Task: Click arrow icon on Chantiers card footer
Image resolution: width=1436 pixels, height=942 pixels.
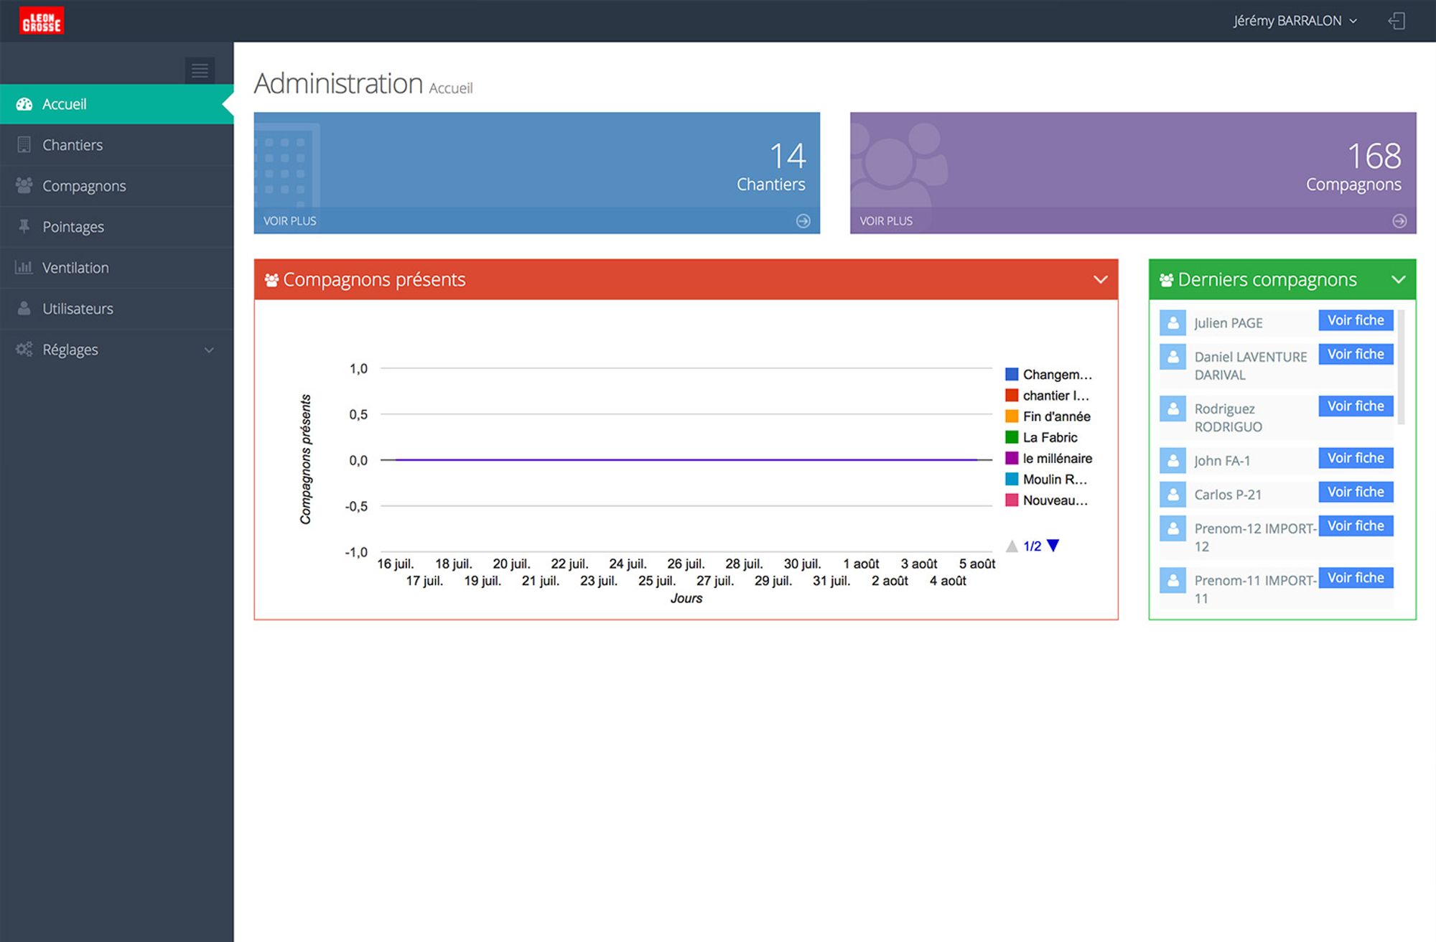Action: [x=803, y=221]
